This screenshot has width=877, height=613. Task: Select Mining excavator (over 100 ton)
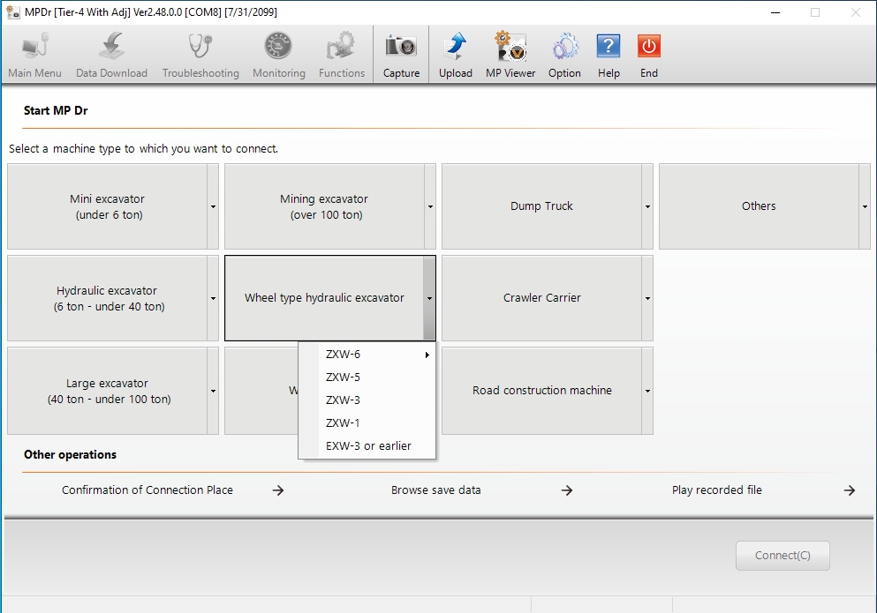pos(324,206)
